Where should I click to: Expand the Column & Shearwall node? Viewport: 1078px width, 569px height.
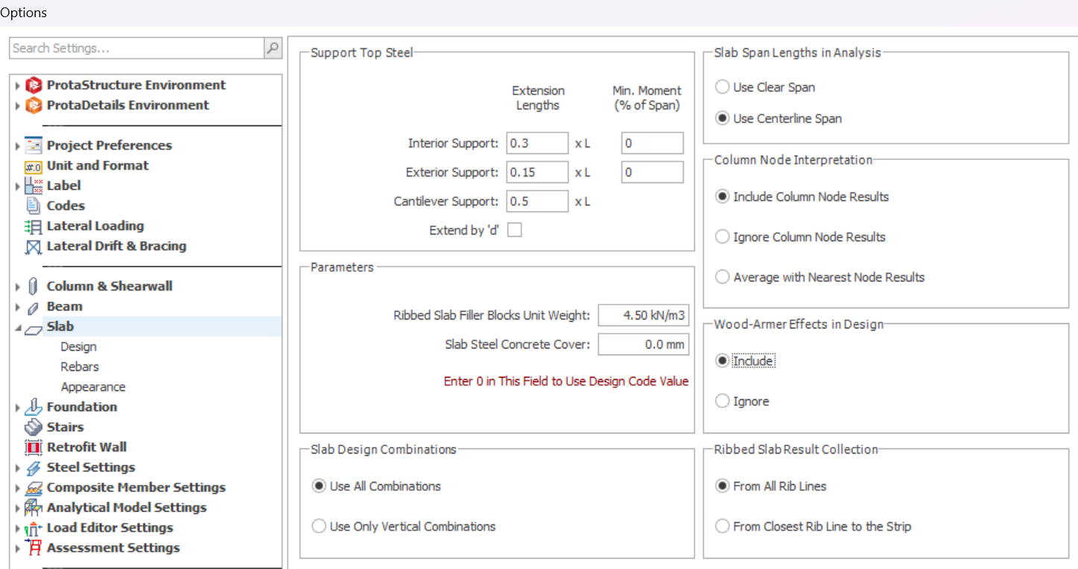pyautogui.click(x=18, y=287)
